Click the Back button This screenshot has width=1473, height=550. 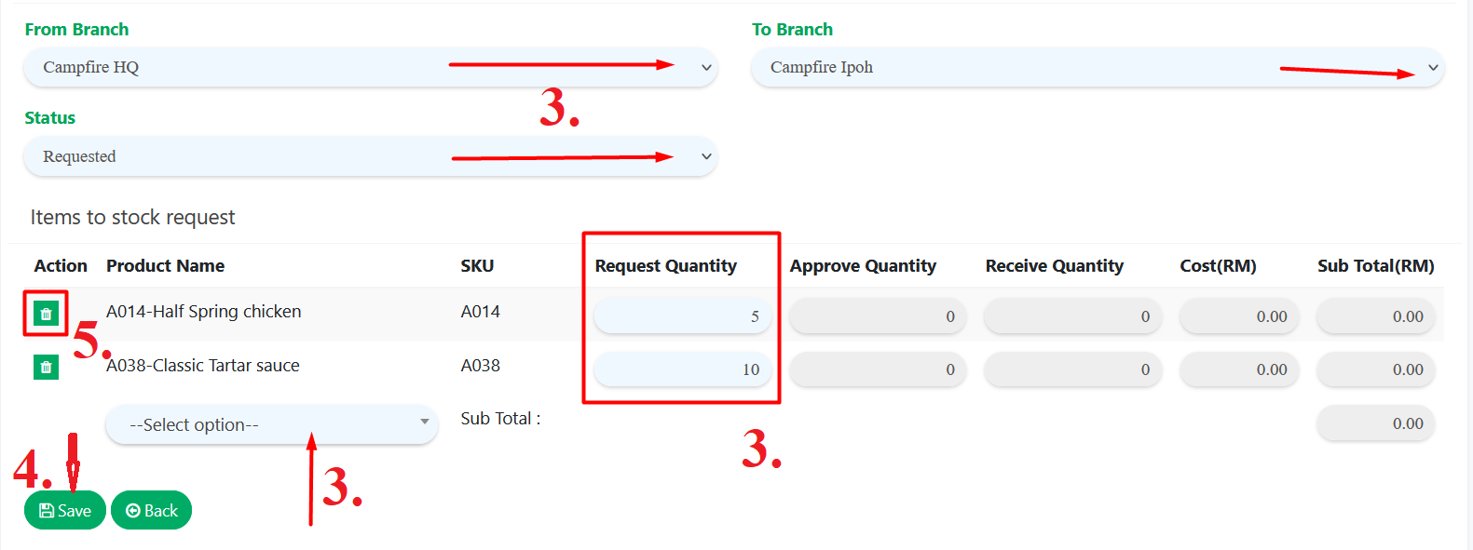(151, 510)
